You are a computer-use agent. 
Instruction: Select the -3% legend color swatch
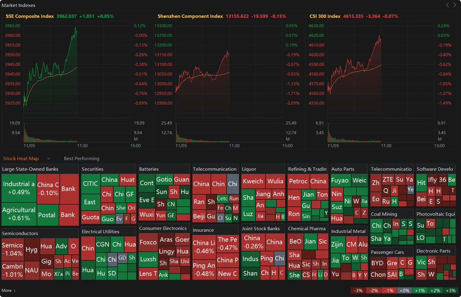pyautogui.click(x=358, y=290)
